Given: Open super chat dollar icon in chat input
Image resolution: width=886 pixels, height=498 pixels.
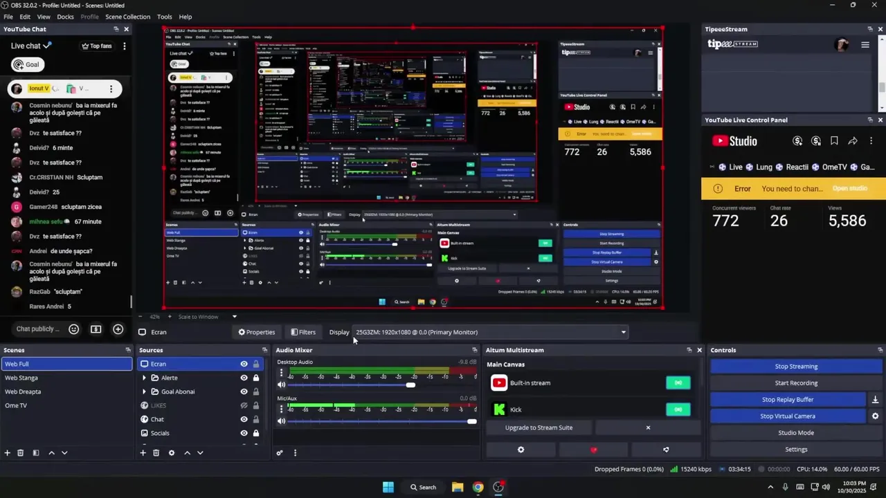Looking at the screenshot, I should tap(96, 329).
